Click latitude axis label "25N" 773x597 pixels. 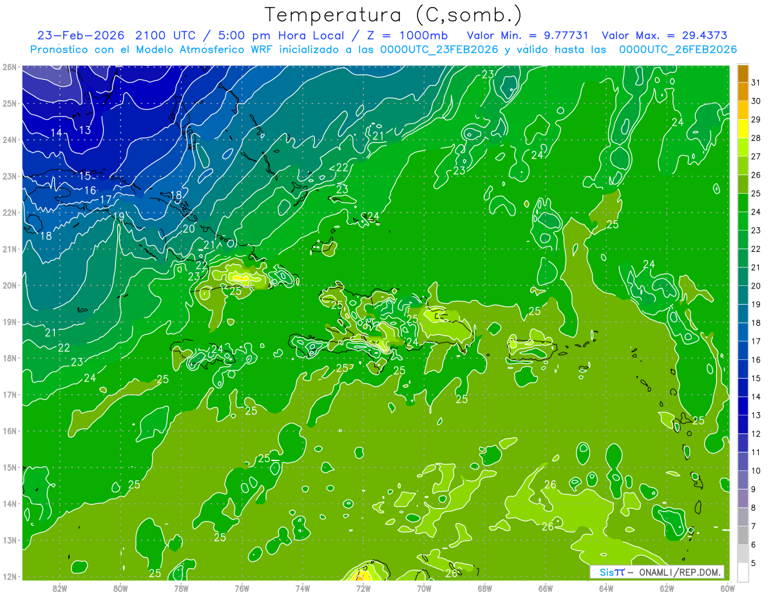[x=10, y=103]
